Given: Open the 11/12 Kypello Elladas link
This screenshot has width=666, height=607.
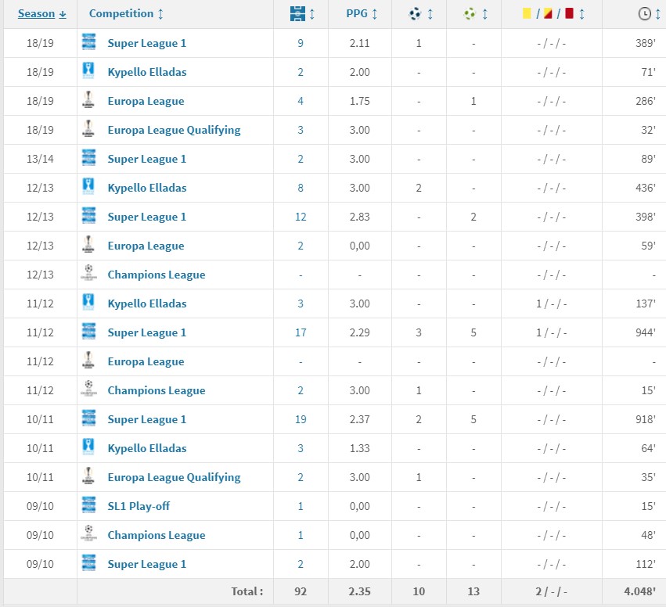Looking at the screenshot, I should pyautogui.click(x=147, y=303).
